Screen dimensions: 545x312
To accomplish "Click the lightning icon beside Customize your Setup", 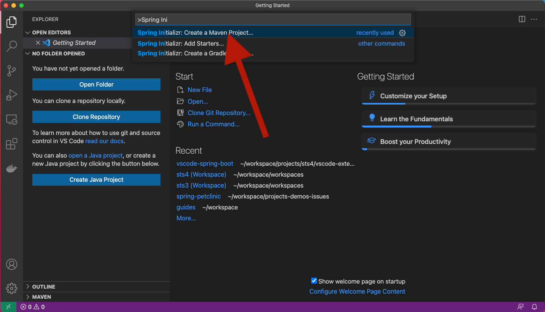I will [372, 96].
